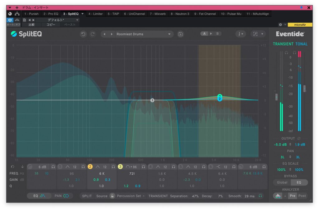Select the band 3 node on EQ graph
319x210 pixels.
(x=152, y=100)
